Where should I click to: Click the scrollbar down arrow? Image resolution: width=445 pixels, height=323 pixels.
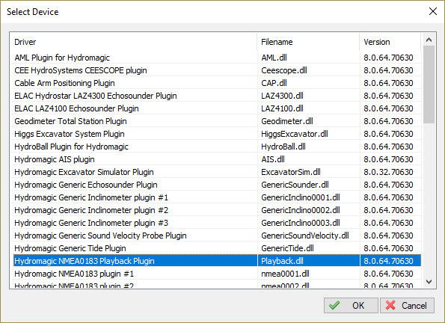point(429,282)
